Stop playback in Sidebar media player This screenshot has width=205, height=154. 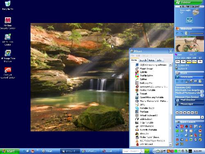pos(185,113)
